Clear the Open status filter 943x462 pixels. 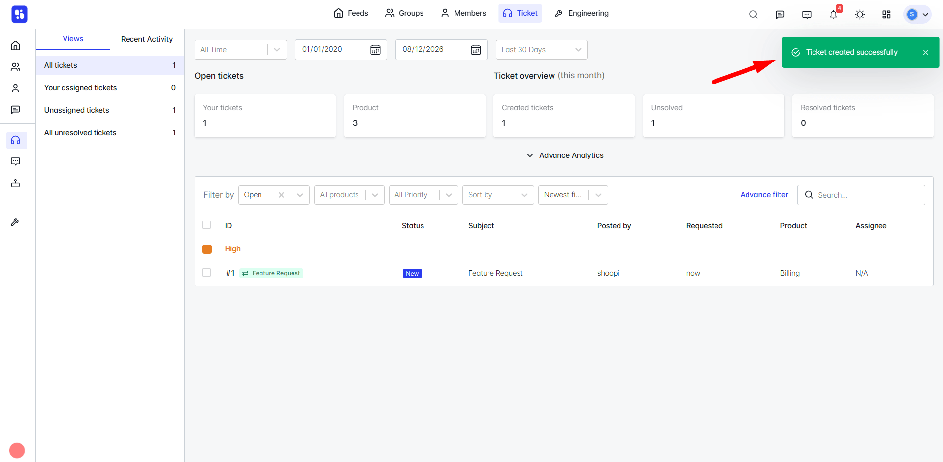coord(281,195)
